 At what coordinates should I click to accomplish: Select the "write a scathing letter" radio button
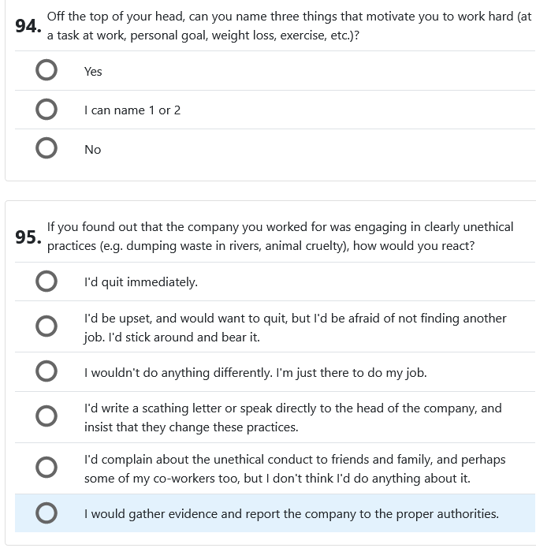point(47,417)
